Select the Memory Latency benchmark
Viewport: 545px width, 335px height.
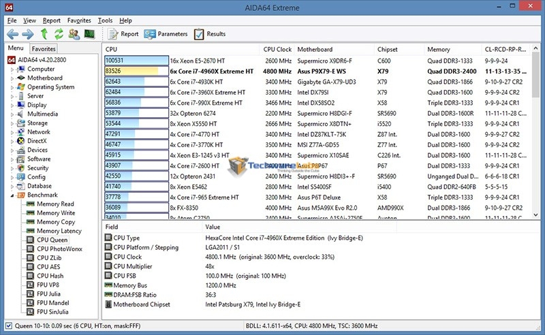59,231
